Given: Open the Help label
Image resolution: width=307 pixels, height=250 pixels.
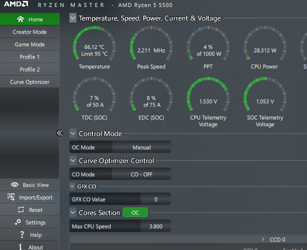Looking at the screenshot, I should click(35, 235).
